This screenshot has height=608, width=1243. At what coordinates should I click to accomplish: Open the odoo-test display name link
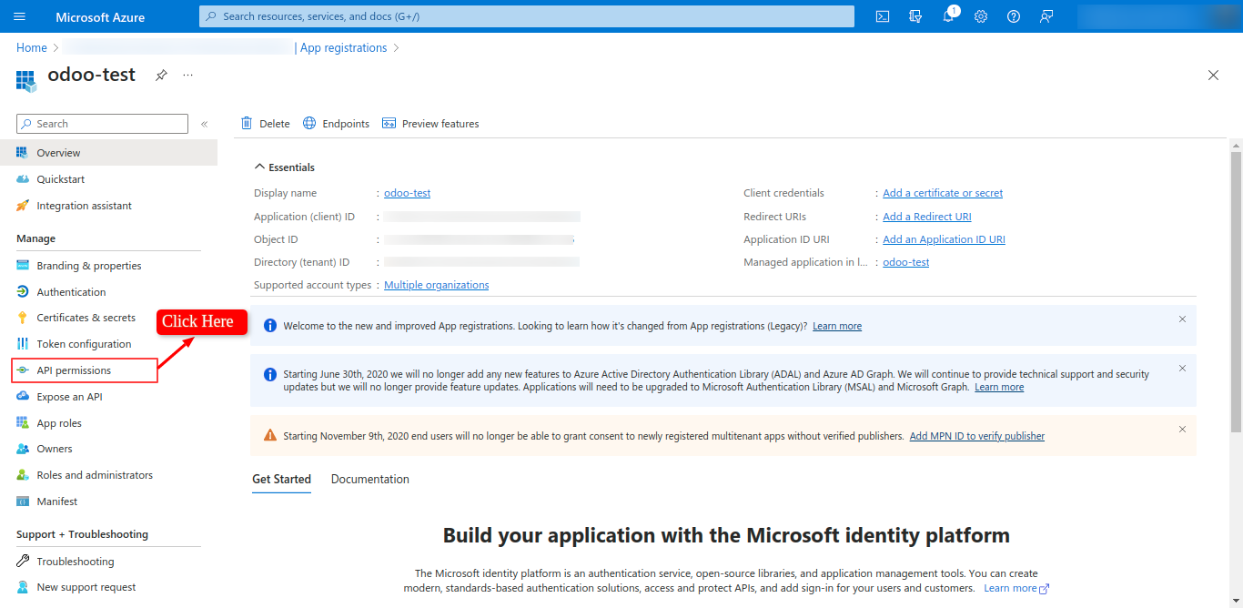point(407,193)
